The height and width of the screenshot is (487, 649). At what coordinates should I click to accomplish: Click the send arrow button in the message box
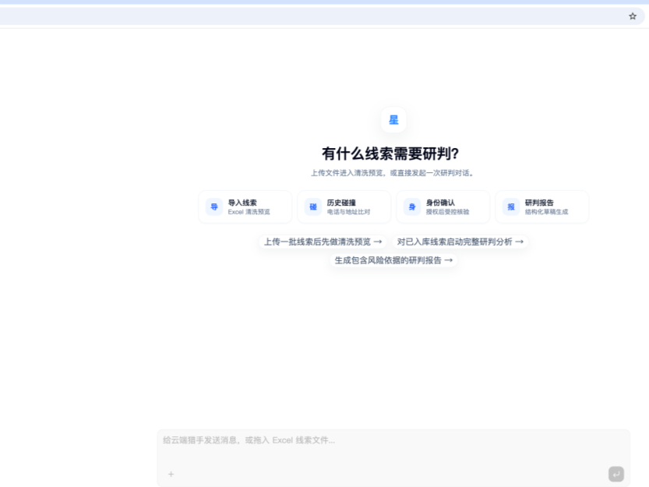pos(615,474)
